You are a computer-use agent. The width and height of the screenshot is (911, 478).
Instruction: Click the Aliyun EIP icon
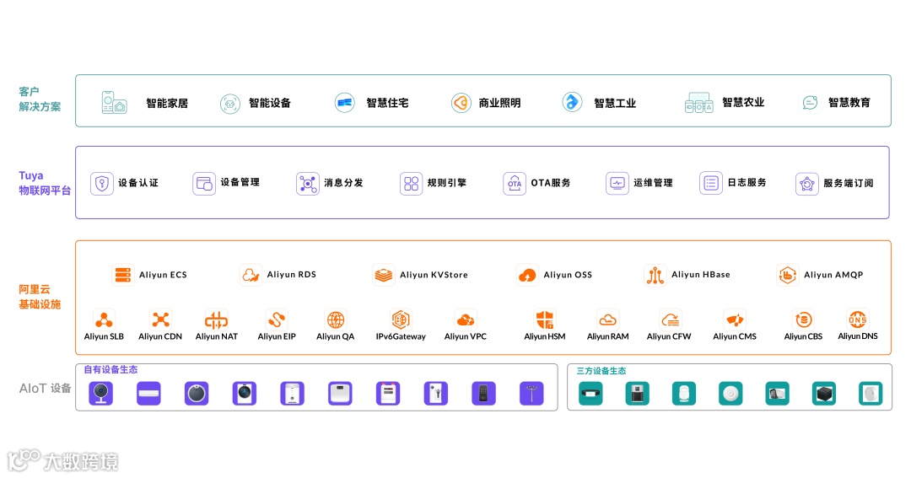point(277,320)
